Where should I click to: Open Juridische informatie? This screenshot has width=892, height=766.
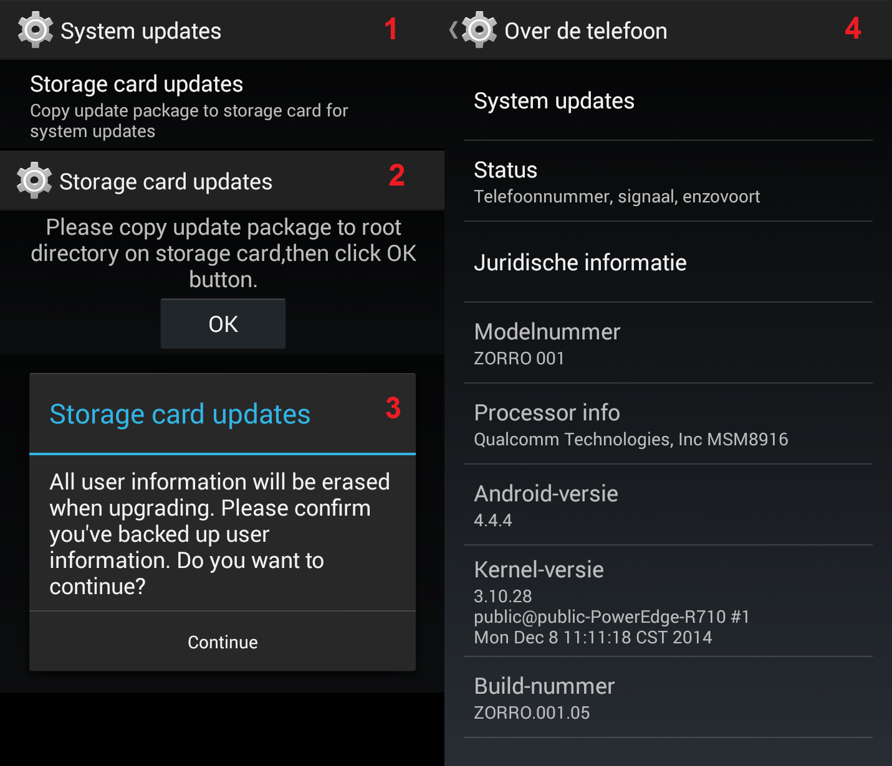[668, 262]
